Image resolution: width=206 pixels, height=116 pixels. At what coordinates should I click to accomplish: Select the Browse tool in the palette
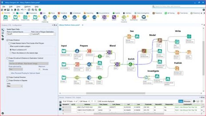[6, 18]
